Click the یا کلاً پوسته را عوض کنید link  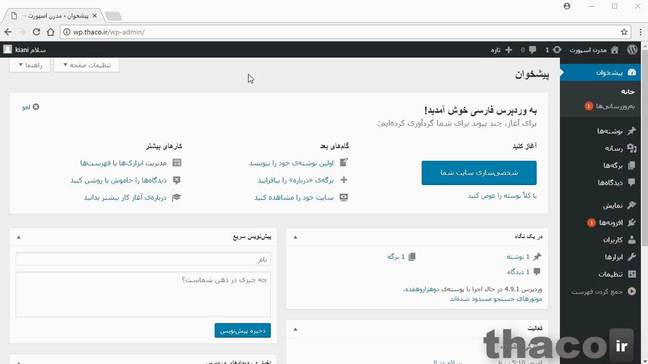click(x=502, y=196)
